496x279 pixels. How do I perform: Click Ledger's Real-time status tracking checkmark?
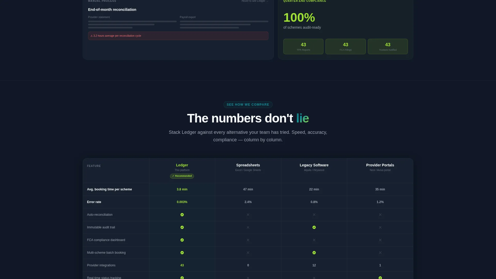(182, 278)
